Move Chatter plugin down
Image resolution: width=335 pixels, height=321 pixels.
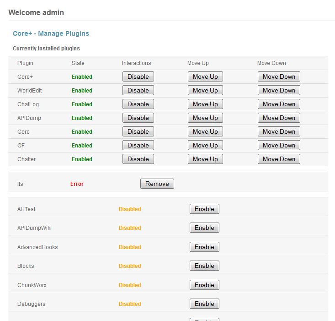279,159
